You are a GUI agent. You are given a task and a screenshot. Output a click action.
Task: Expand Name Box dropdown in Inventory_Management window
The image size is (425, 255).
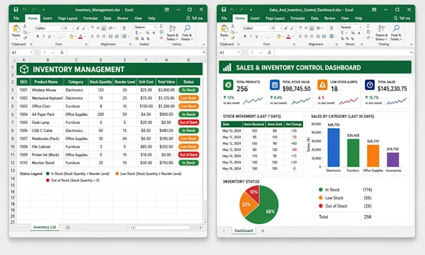tap(31, 52)
